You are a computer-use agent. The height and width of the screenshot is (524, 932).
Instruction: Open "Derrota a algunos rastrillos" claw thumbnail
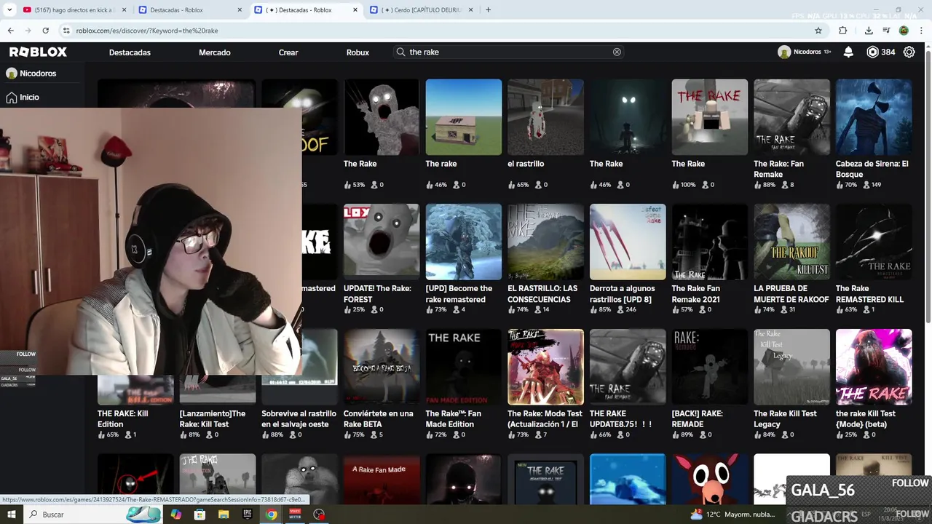point(628,242)
